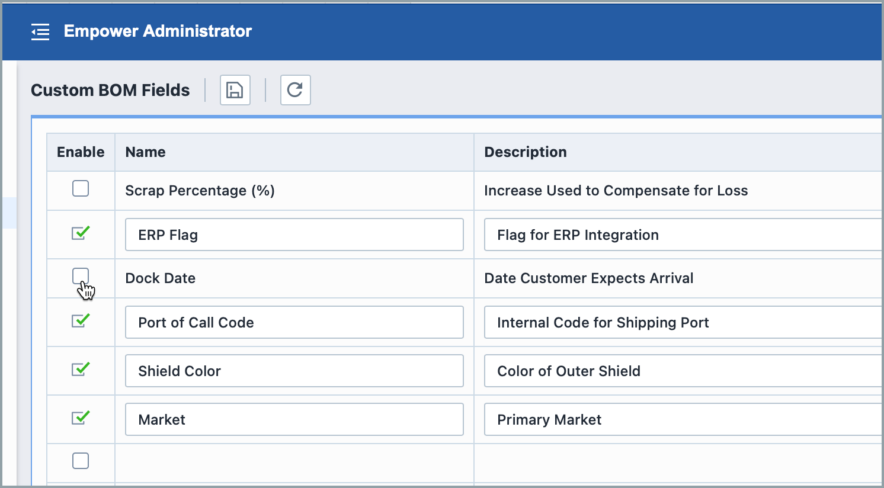Edit the Primary Market description field
The image size is (884, 488).
click(x=684, y=419)
